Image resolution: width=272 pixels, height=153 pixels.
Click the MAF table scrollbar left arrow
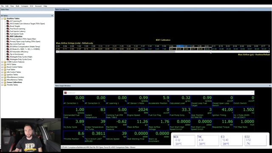click(57, 52)
